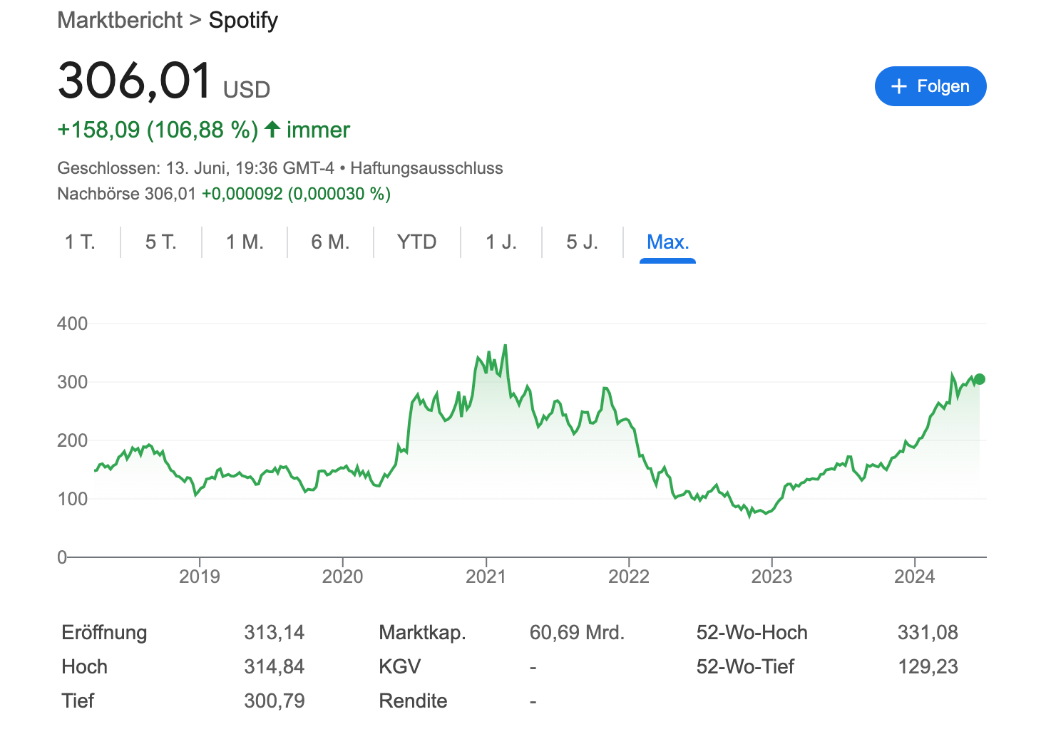This screenshot has width=1041, height=734.
Task: Click the Spotify breadcrumb title
Action: pyautogui.click(x=243, y=21)
